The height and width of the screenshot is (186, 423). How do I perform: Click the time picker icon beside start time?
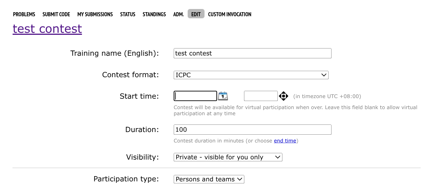point(283,96)
